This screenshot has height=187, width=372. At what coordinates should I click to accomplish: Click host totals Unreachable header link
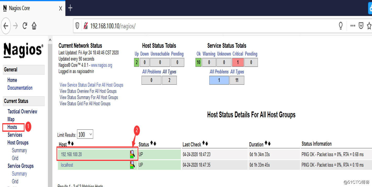click(160, 54)
